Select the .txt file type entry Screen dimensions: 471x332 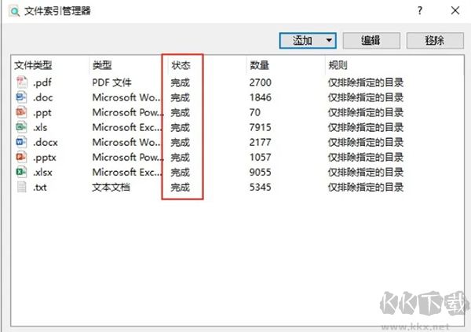pos(40,187)
